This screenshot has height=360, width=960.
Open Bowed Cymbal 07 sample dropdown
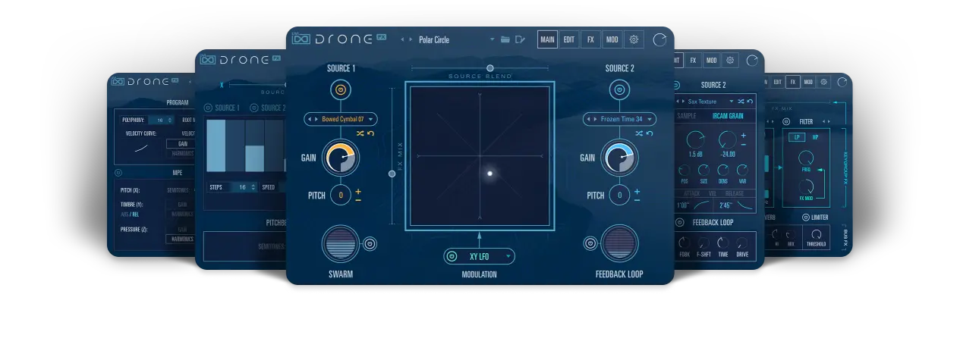click(341, 119)
